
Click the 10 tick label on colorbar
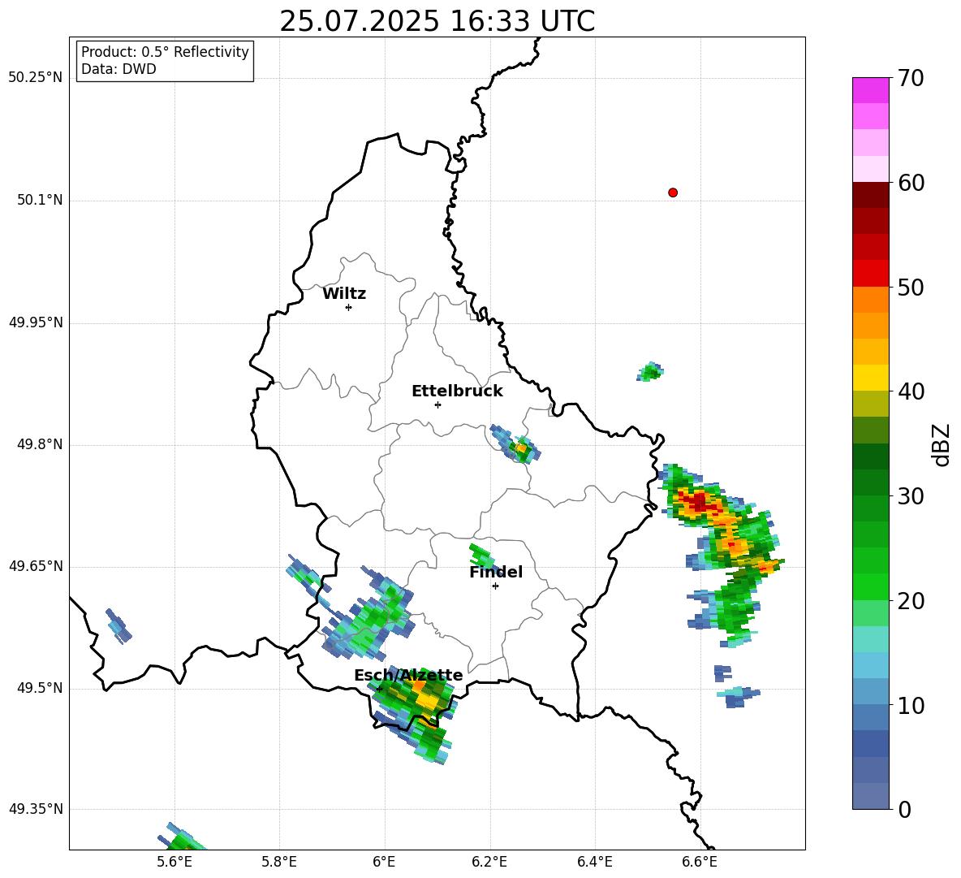click(911, 706)
